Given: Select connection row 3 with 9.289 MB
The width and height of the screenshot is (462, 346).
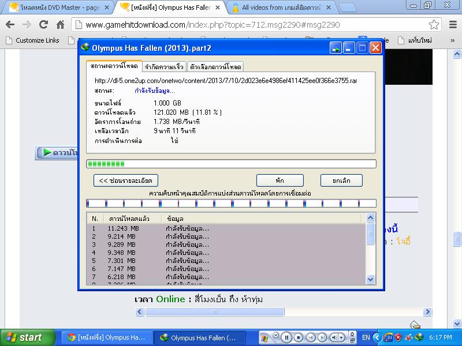Looking at the screenshot, I should pos(226,245).
